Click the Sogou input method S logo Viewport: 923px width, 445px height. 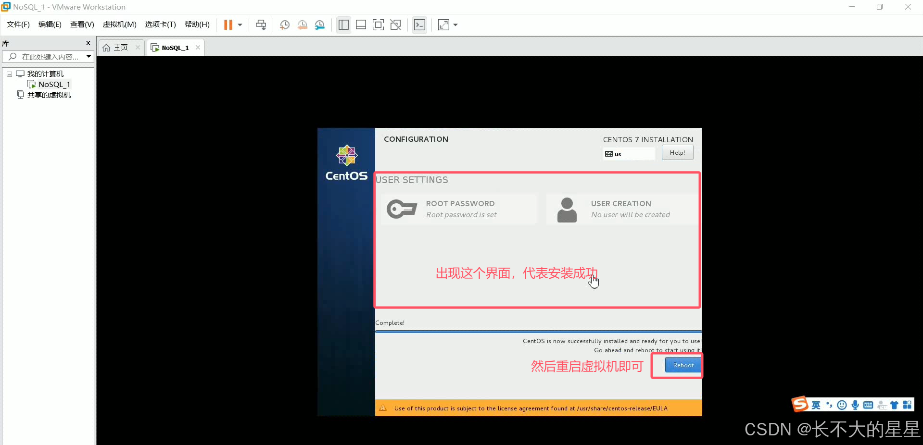click(x=800, y=404)
